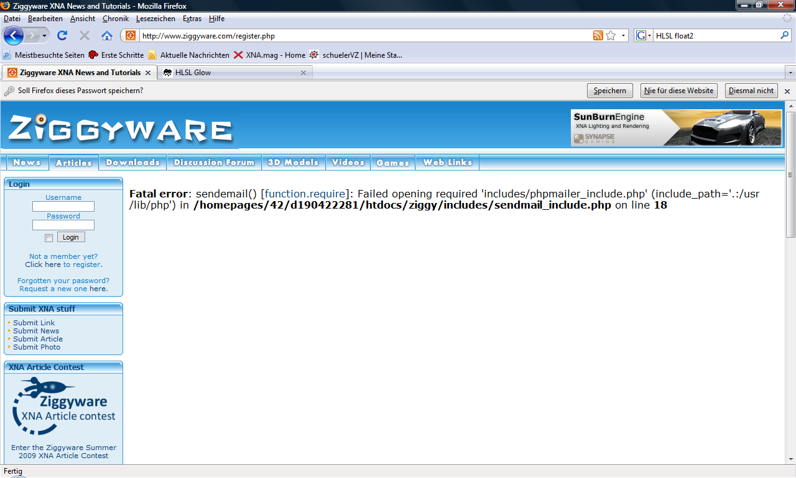Click the search magnifier icon
The width and height of the screenshot is (796, 478).
tap(784, 35)
